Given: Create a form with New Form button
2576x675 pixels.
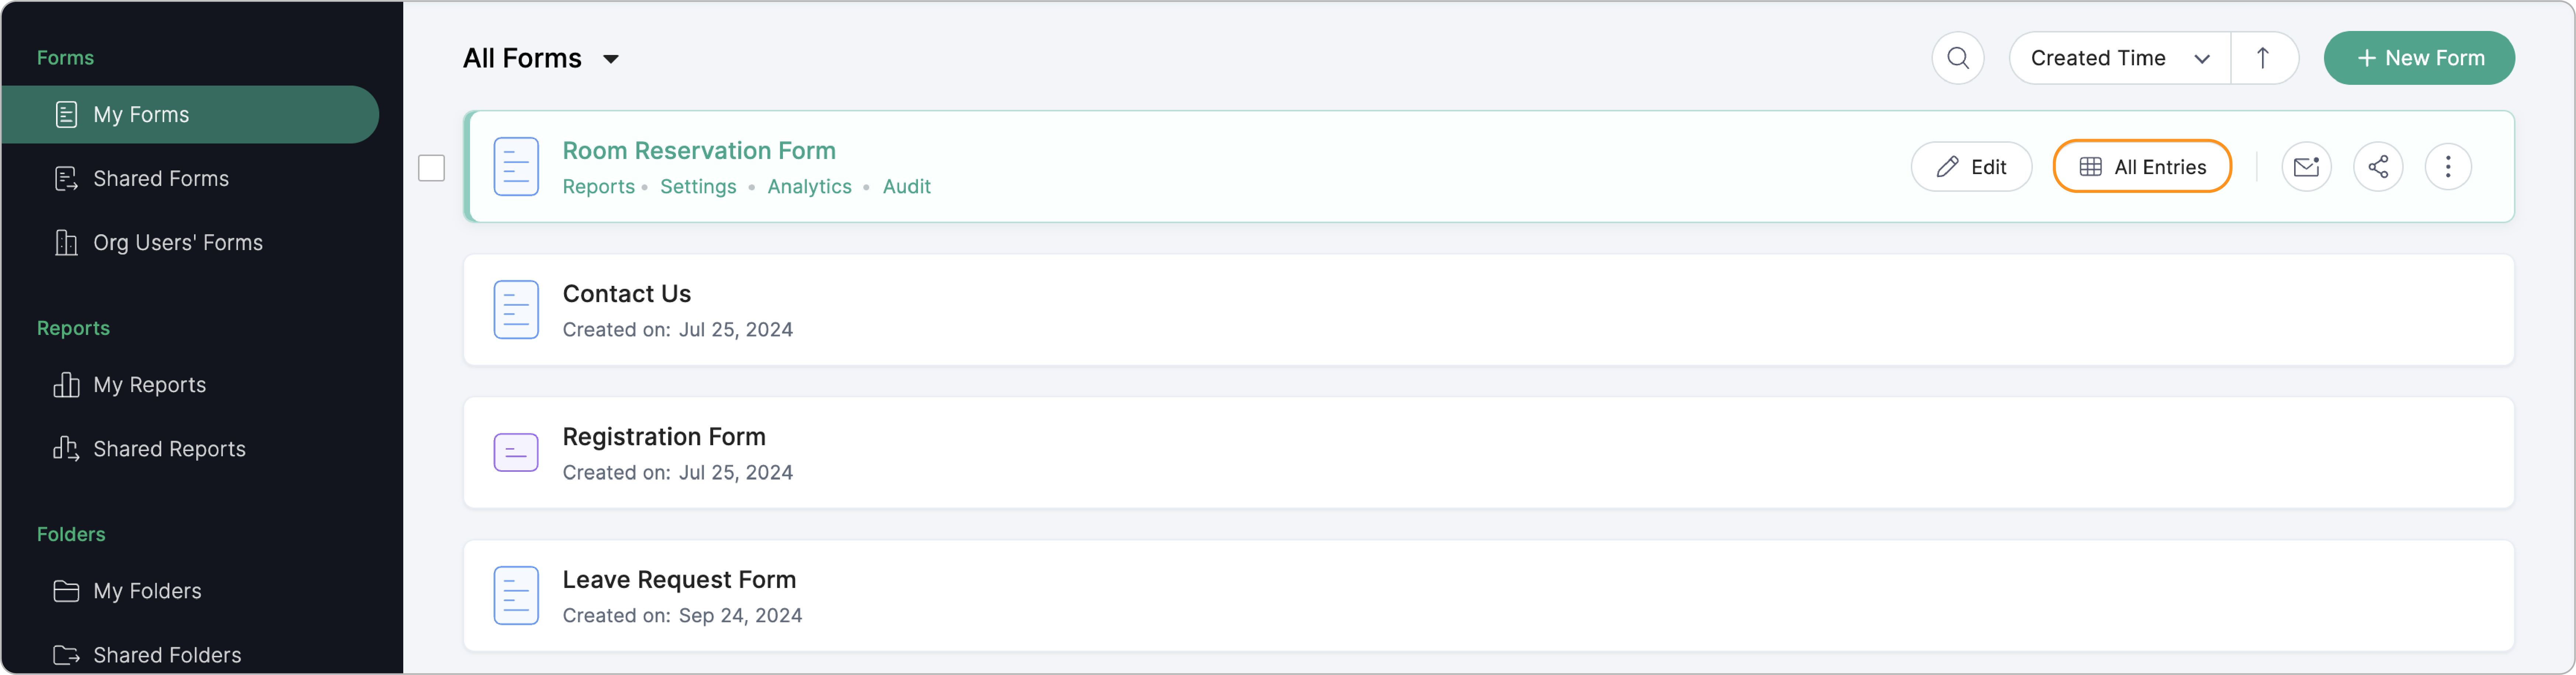Looking at the screenshot, I should pyautogui.click(x=2419, y=58).
